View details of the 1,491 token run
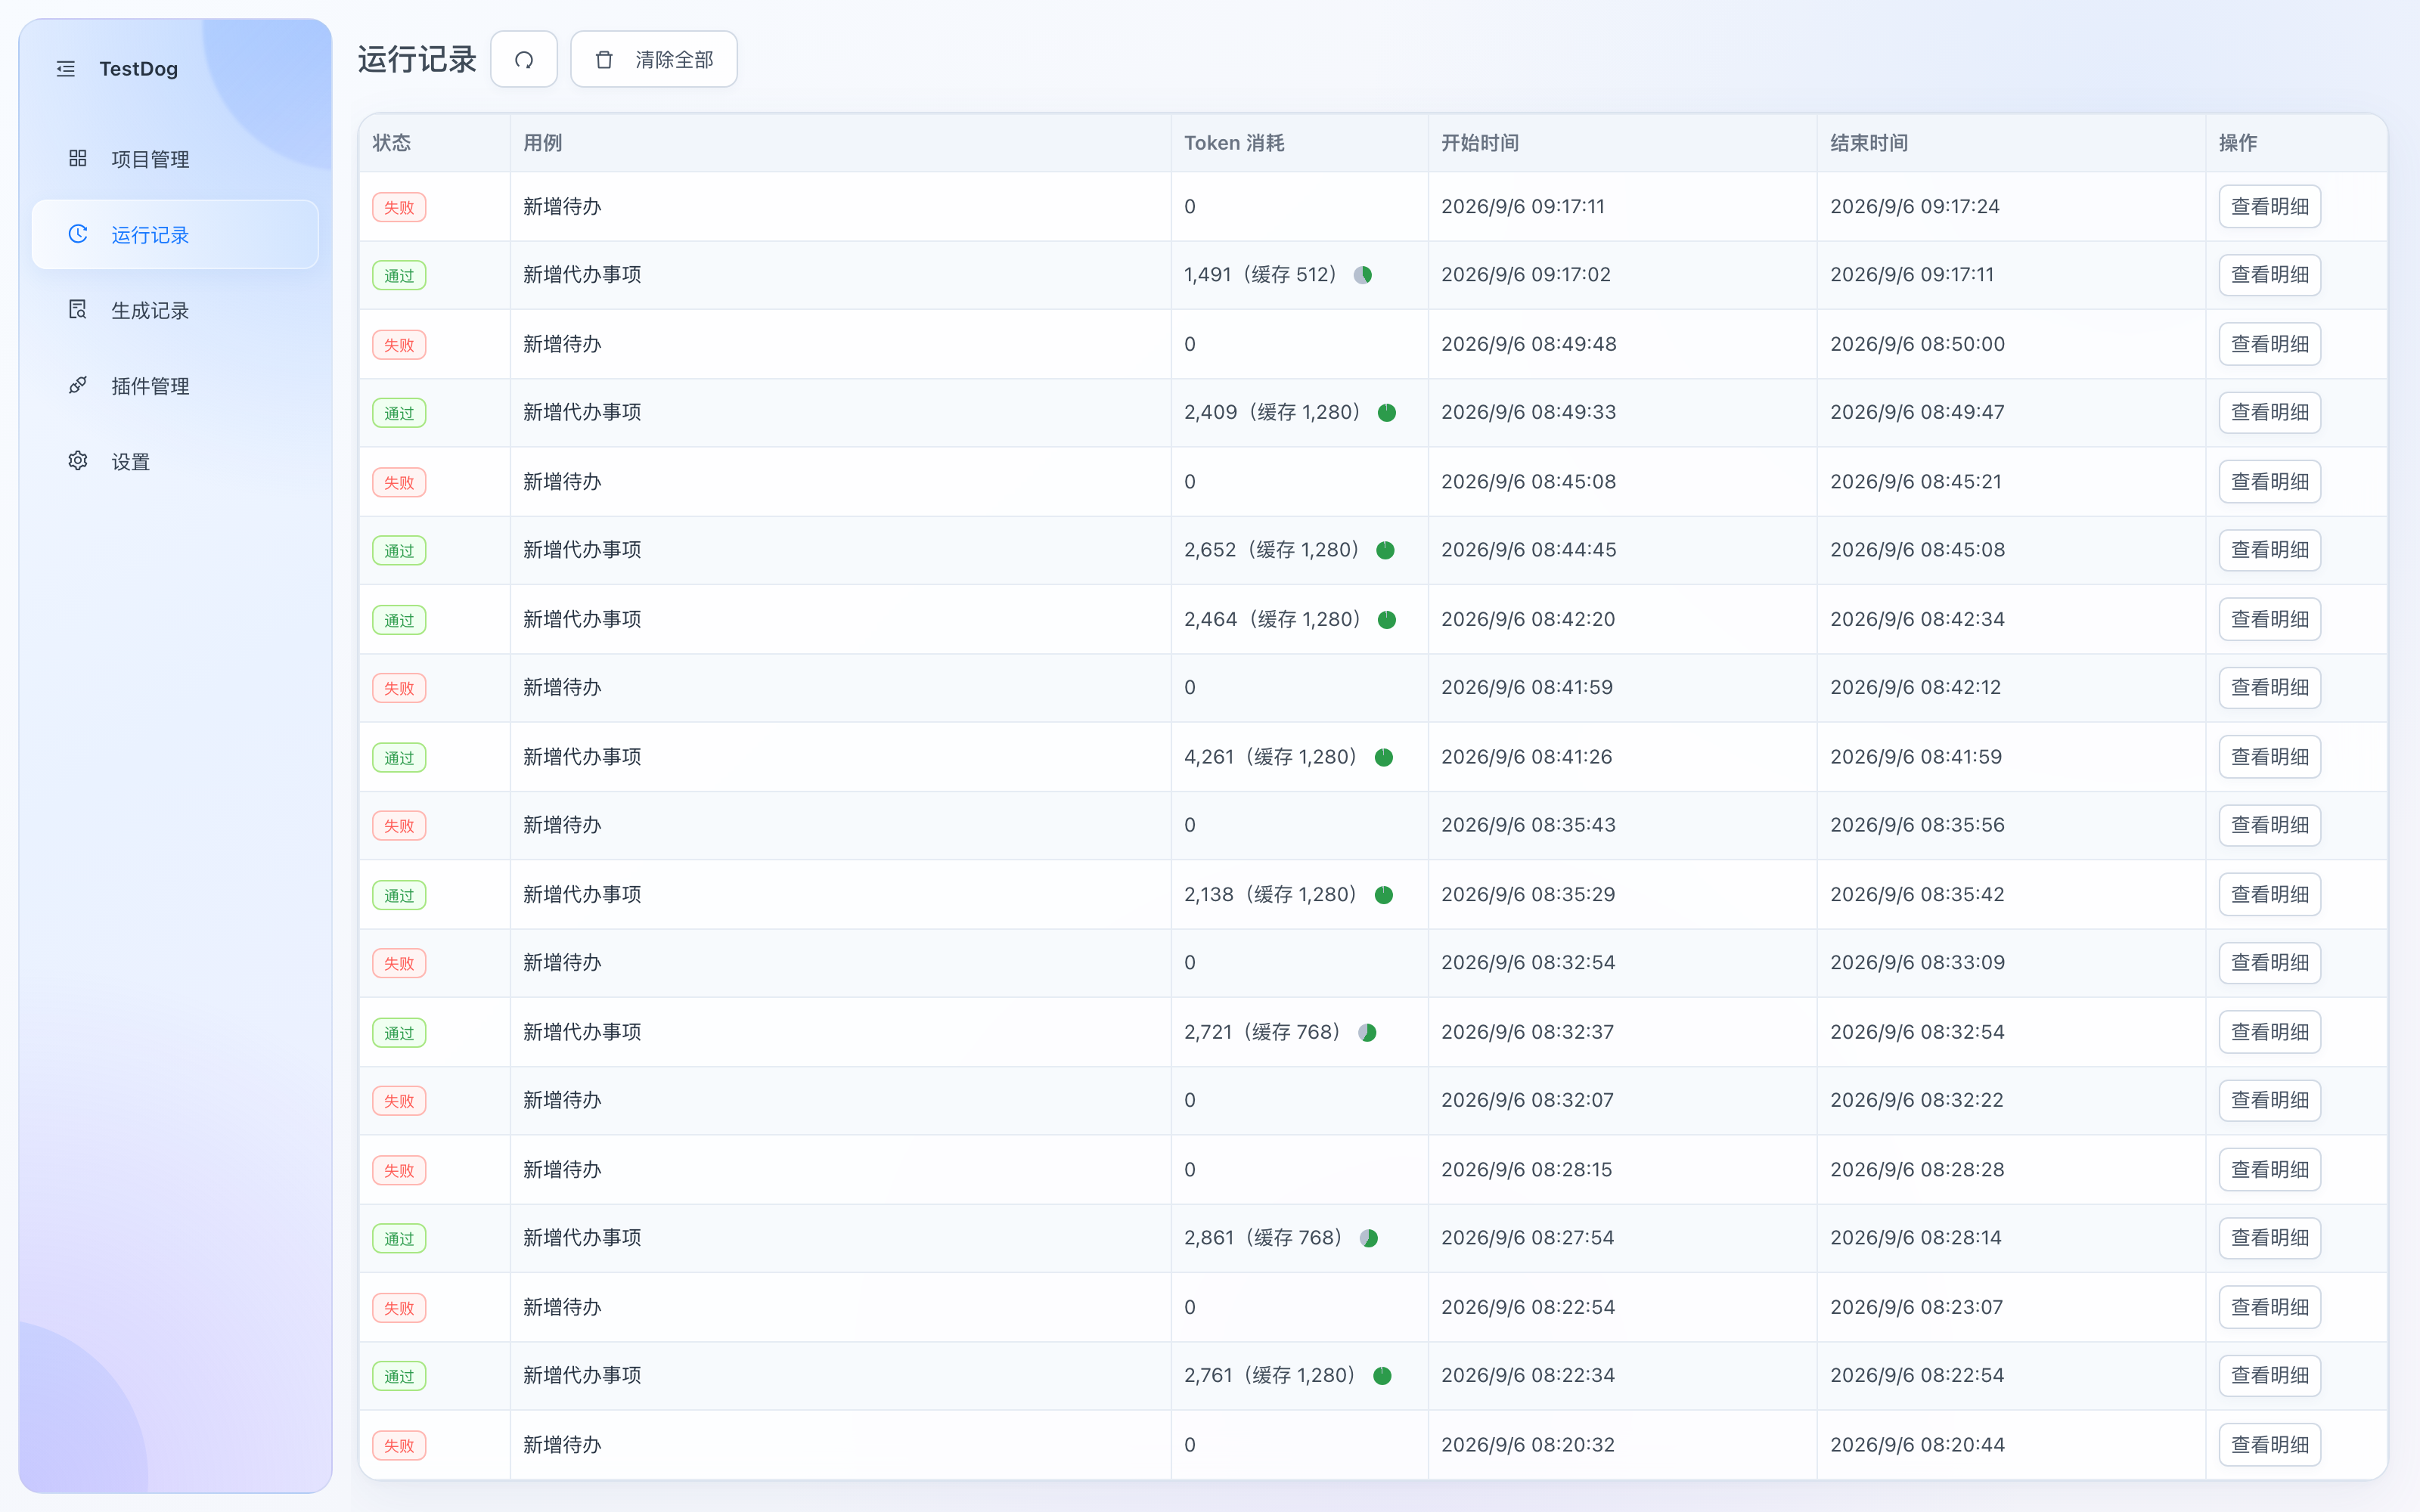The image size is (2420, 1512). point(2270,275)
